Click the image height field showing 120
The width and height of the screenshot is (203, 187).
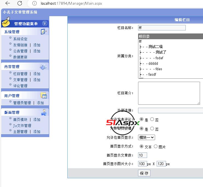(x=161, y=164)
